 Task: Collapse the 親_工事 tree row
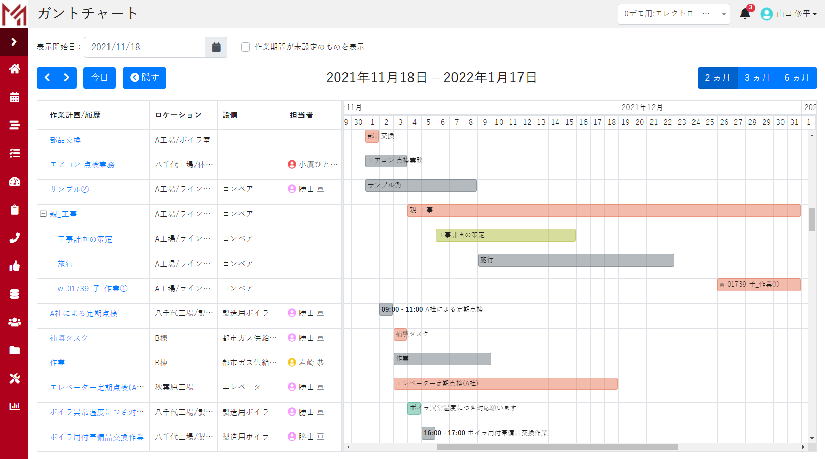click(x=44, y=214)
